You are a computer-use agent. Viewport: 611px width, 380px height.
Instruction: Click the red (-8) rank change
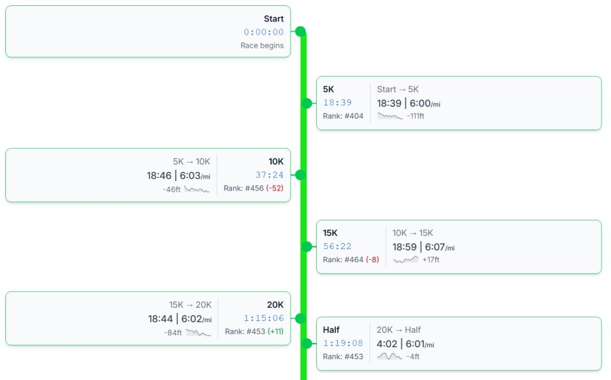pos(372,260)
